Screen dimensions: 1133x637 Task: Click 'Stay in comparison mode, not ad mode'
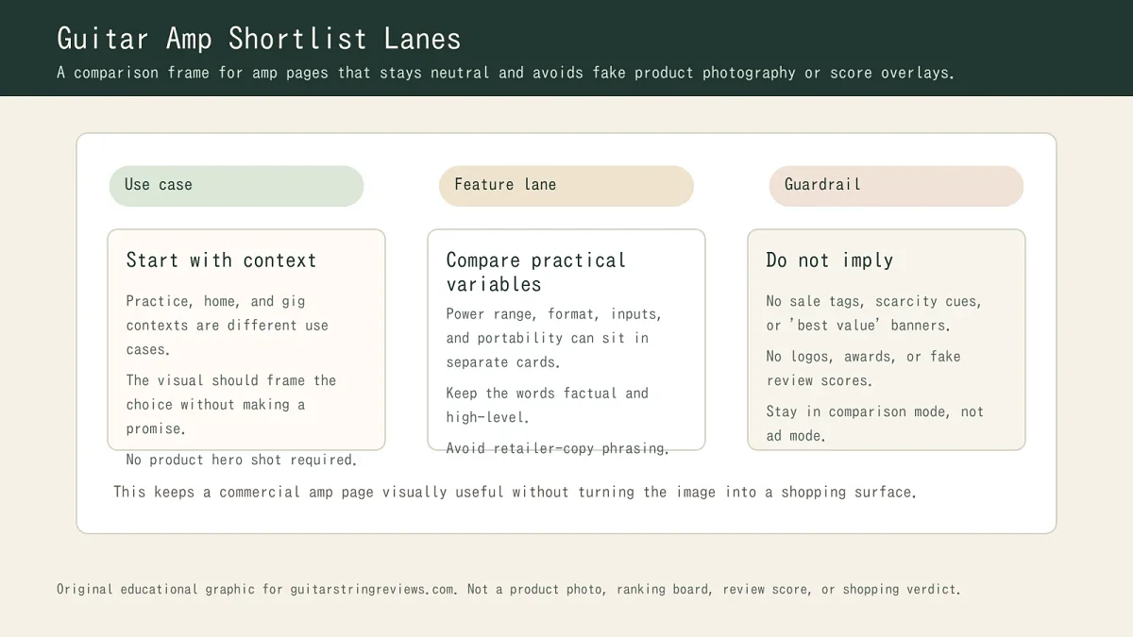pyautogui.click(x=874, y=424)
